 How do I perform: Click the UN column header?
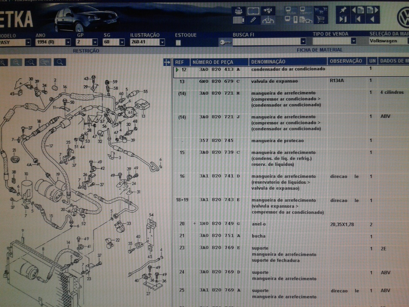[372, 61]
